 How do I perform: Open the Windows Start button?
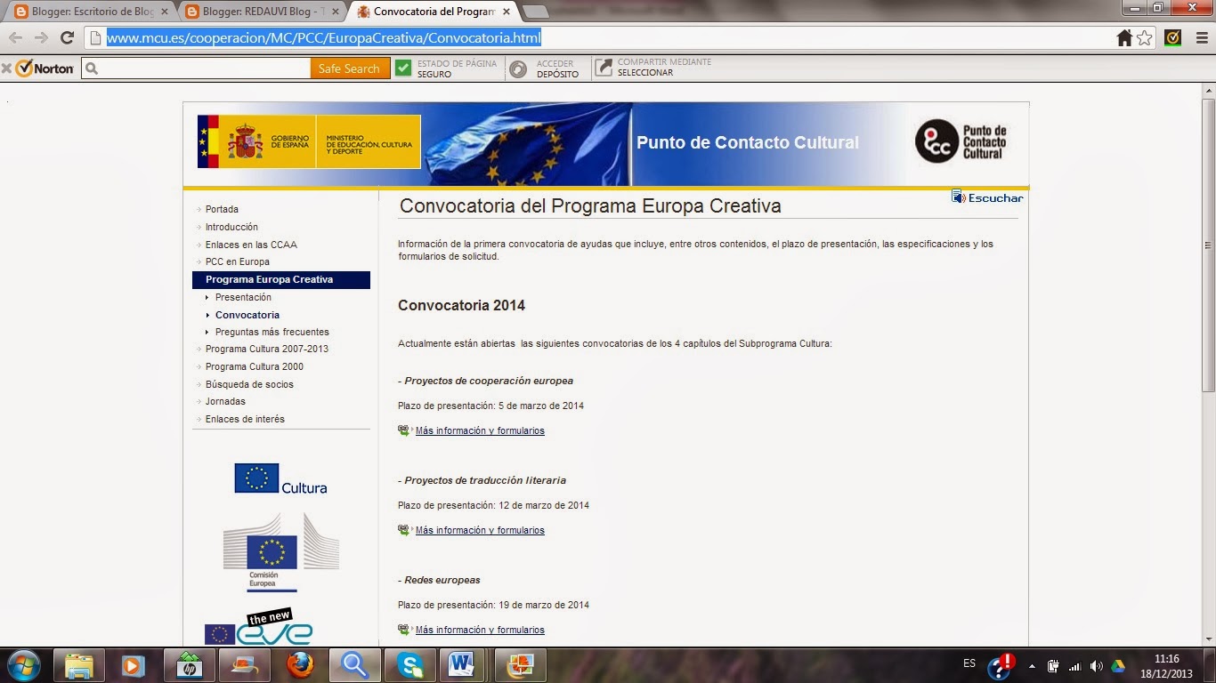(23, 665)
